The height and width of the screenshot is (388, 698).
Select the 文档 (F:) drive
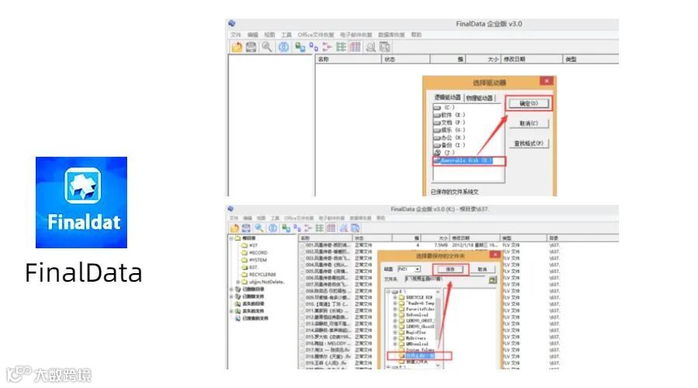[x=449, y=123]
